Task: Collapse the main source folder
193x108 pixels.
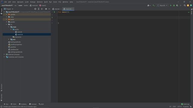Action: click(9, 27)
